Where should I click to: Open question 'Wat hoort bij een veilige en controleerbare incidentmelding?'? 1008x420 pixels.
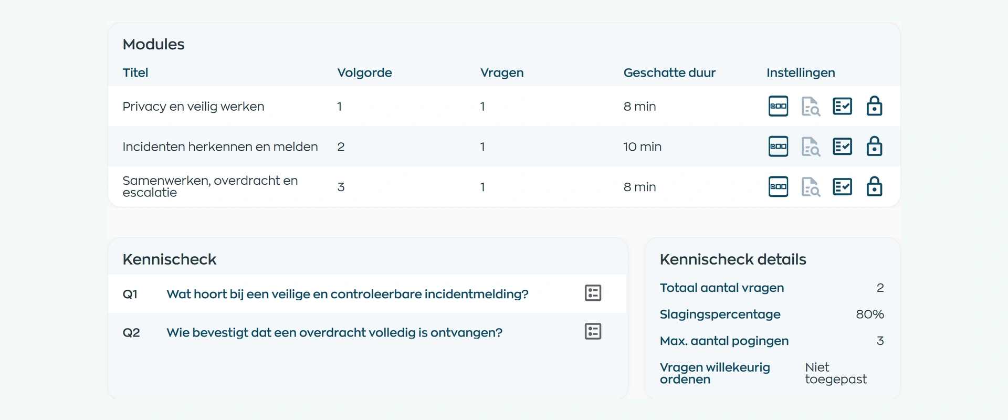tap(348, 294)
